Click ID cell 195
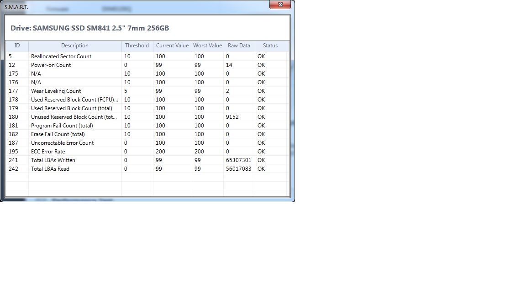Image resolution: width=526 pixels, height=295 pixels. pyautogui.click(x=13, y=152)
